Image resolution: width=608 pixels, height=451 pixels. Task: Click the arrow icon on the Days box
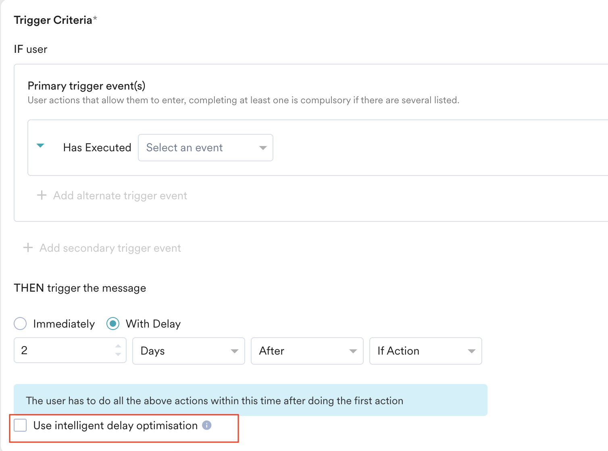(x=234, y=351)
